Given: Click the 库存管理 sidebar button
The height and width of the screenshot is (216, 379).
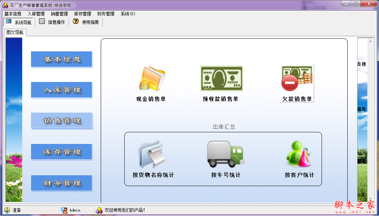Looking at the screenshot, I should (x=61, y=152).
